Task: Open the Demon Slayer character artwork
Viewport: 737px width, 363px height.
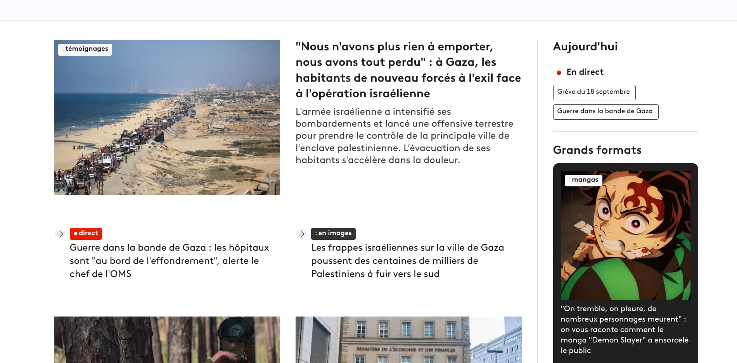Action: pos(625,236)
